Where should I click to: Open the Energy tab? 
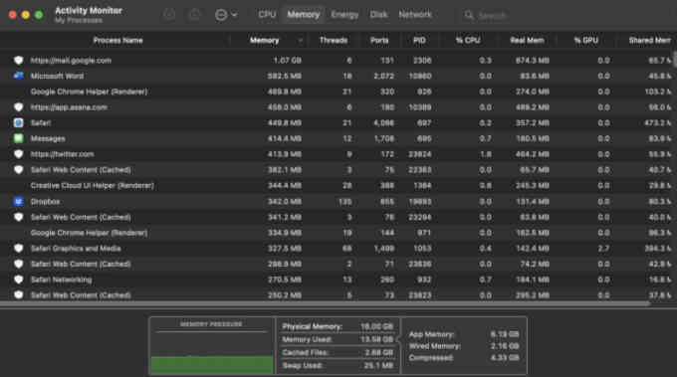(344, 15)
